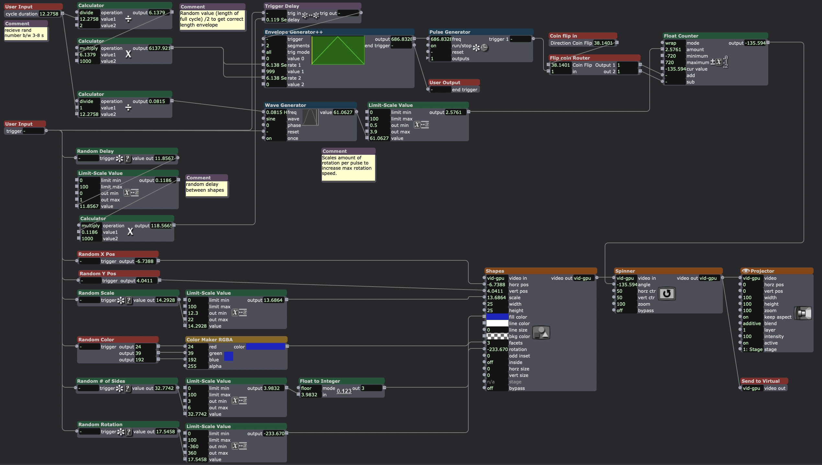The height and width of the screenshot is (465, 822).
Task: Toggle the Projector 'keep aspect' value
Action: [x=752, y=317]
